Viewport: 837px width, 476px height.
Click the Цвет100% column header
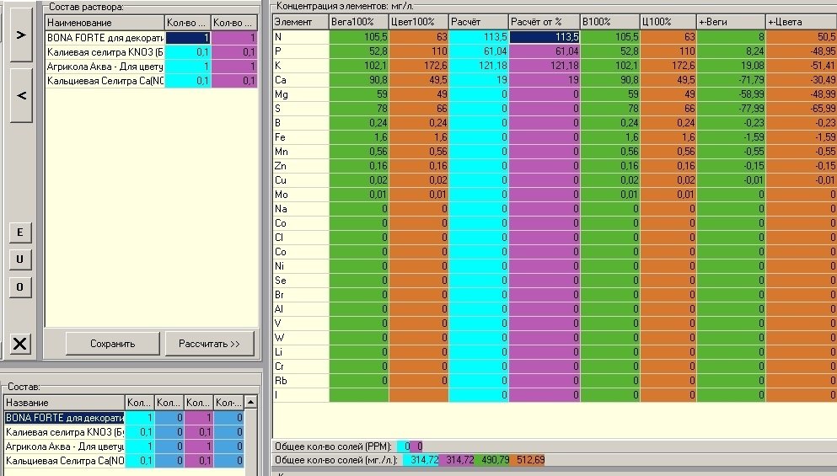[418, 22]
